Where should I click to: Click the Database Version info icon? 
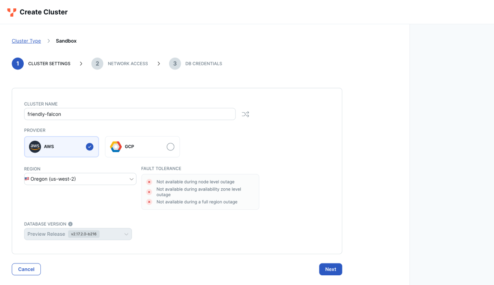pyautogui.click(x=70, y=224)
